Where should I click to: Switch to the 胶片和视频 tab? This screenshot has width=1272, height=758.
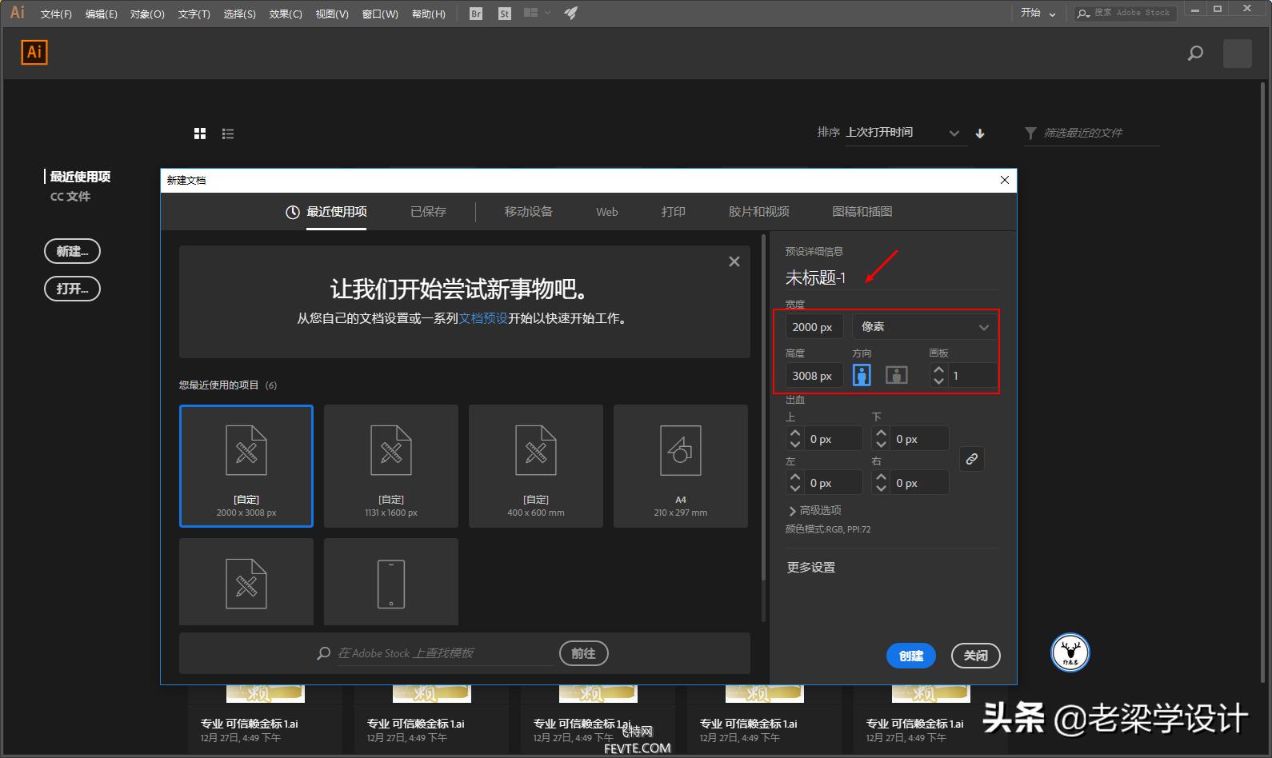tap(758, 212)
